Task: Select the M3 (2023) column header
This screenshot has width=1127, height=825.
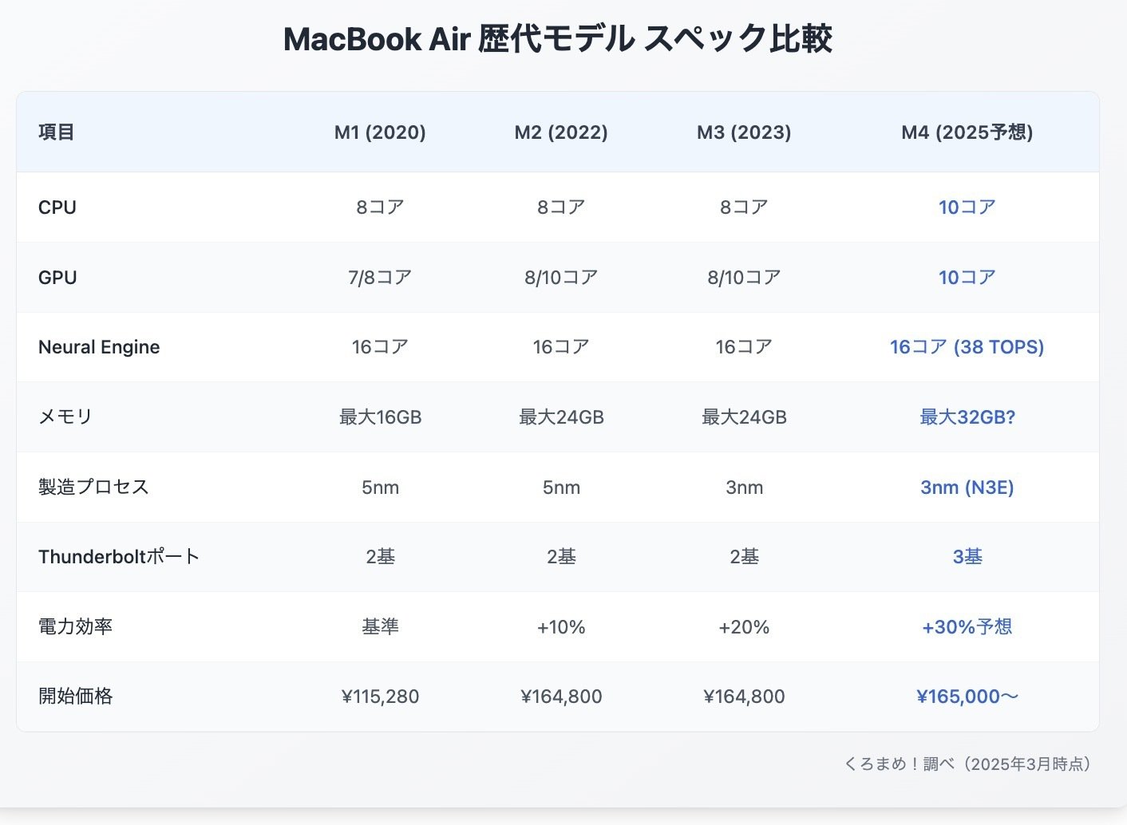Action: pos(743,132)
